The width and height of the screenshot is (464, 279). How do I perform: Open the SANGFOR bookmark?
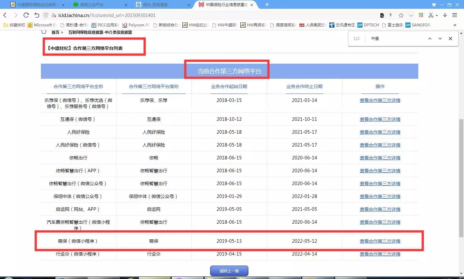[418, 25]
